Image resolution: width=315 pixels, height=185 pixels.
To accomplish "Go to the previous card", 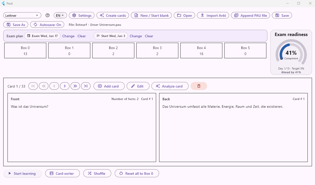I will [x=54, y=86].
